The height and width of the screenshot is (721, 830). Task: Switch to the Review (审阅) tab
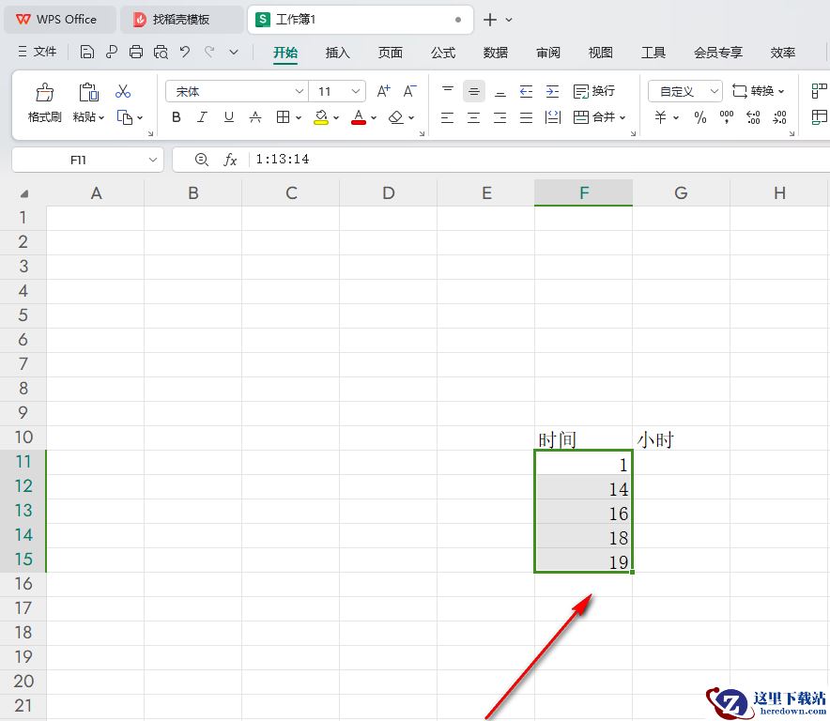pyautogui.click(x=548, y=53)
